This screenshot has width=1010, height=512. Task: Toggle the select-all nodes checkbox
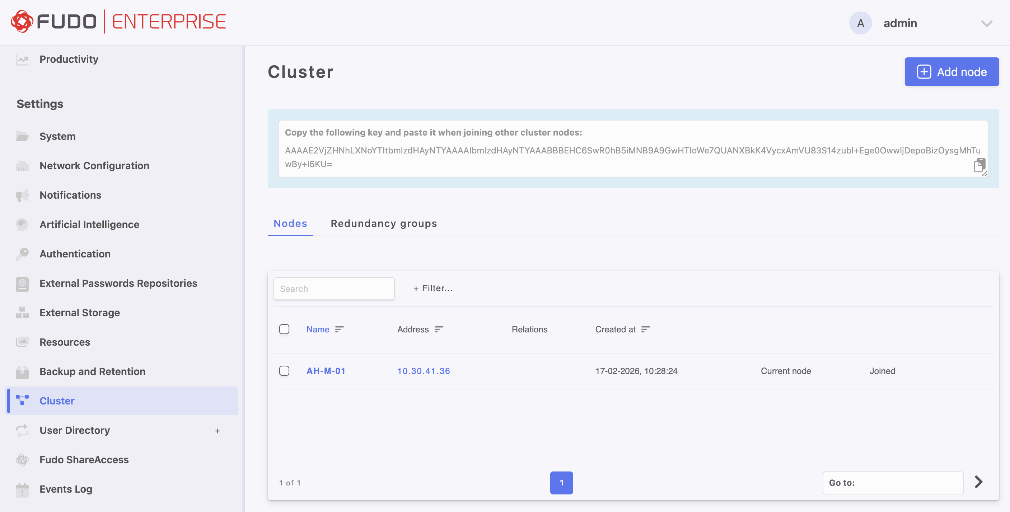click(x=284, y=330)
